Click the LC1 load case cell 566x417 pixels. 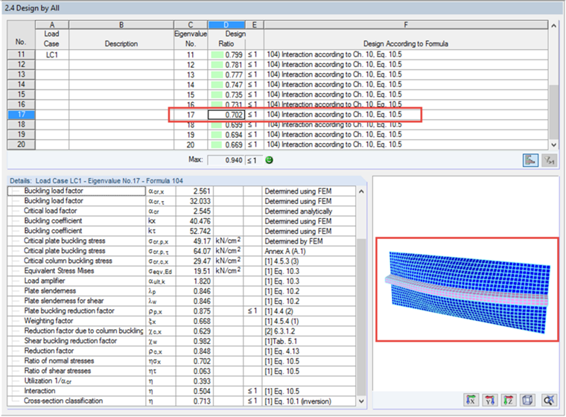(51, 54)
